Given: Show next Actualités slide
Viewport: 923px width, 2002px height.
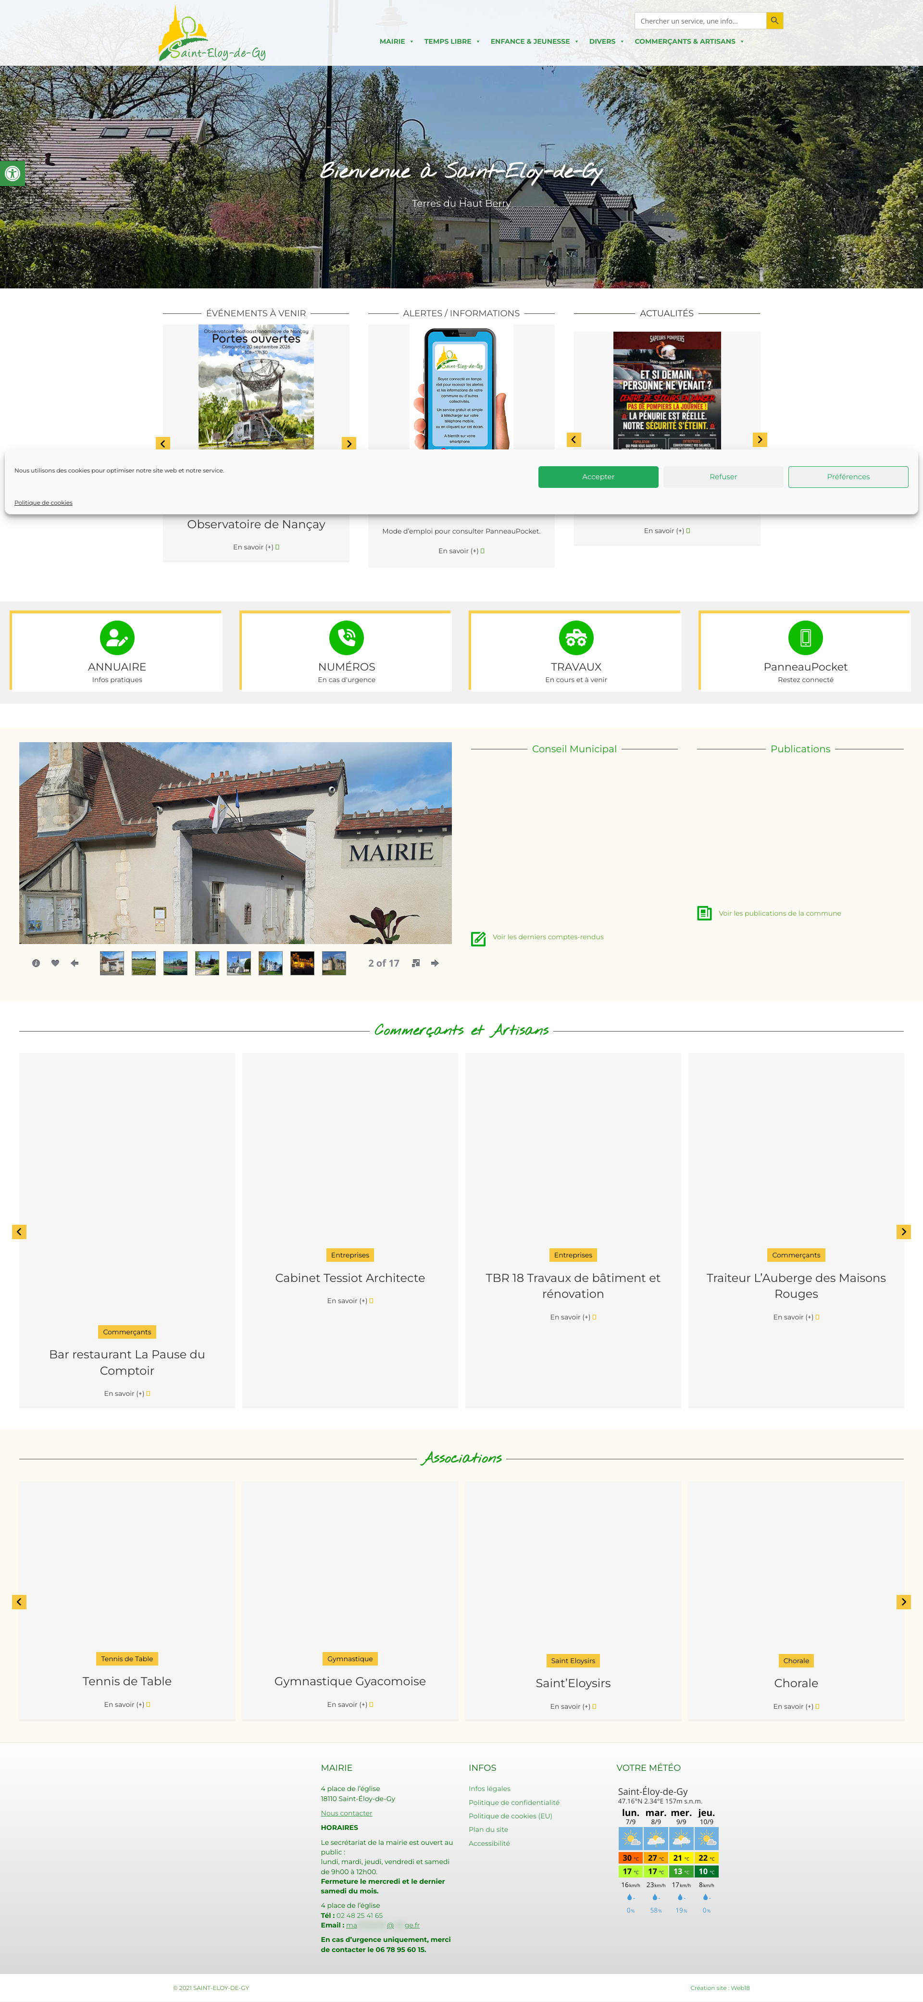Looking at the screenshot, I should pos(760,439).
